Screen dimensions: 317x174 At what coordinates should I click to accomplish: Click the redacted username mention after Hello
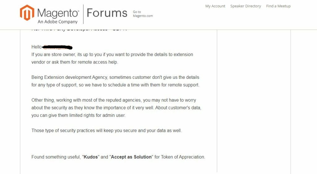tap(57, 47)
